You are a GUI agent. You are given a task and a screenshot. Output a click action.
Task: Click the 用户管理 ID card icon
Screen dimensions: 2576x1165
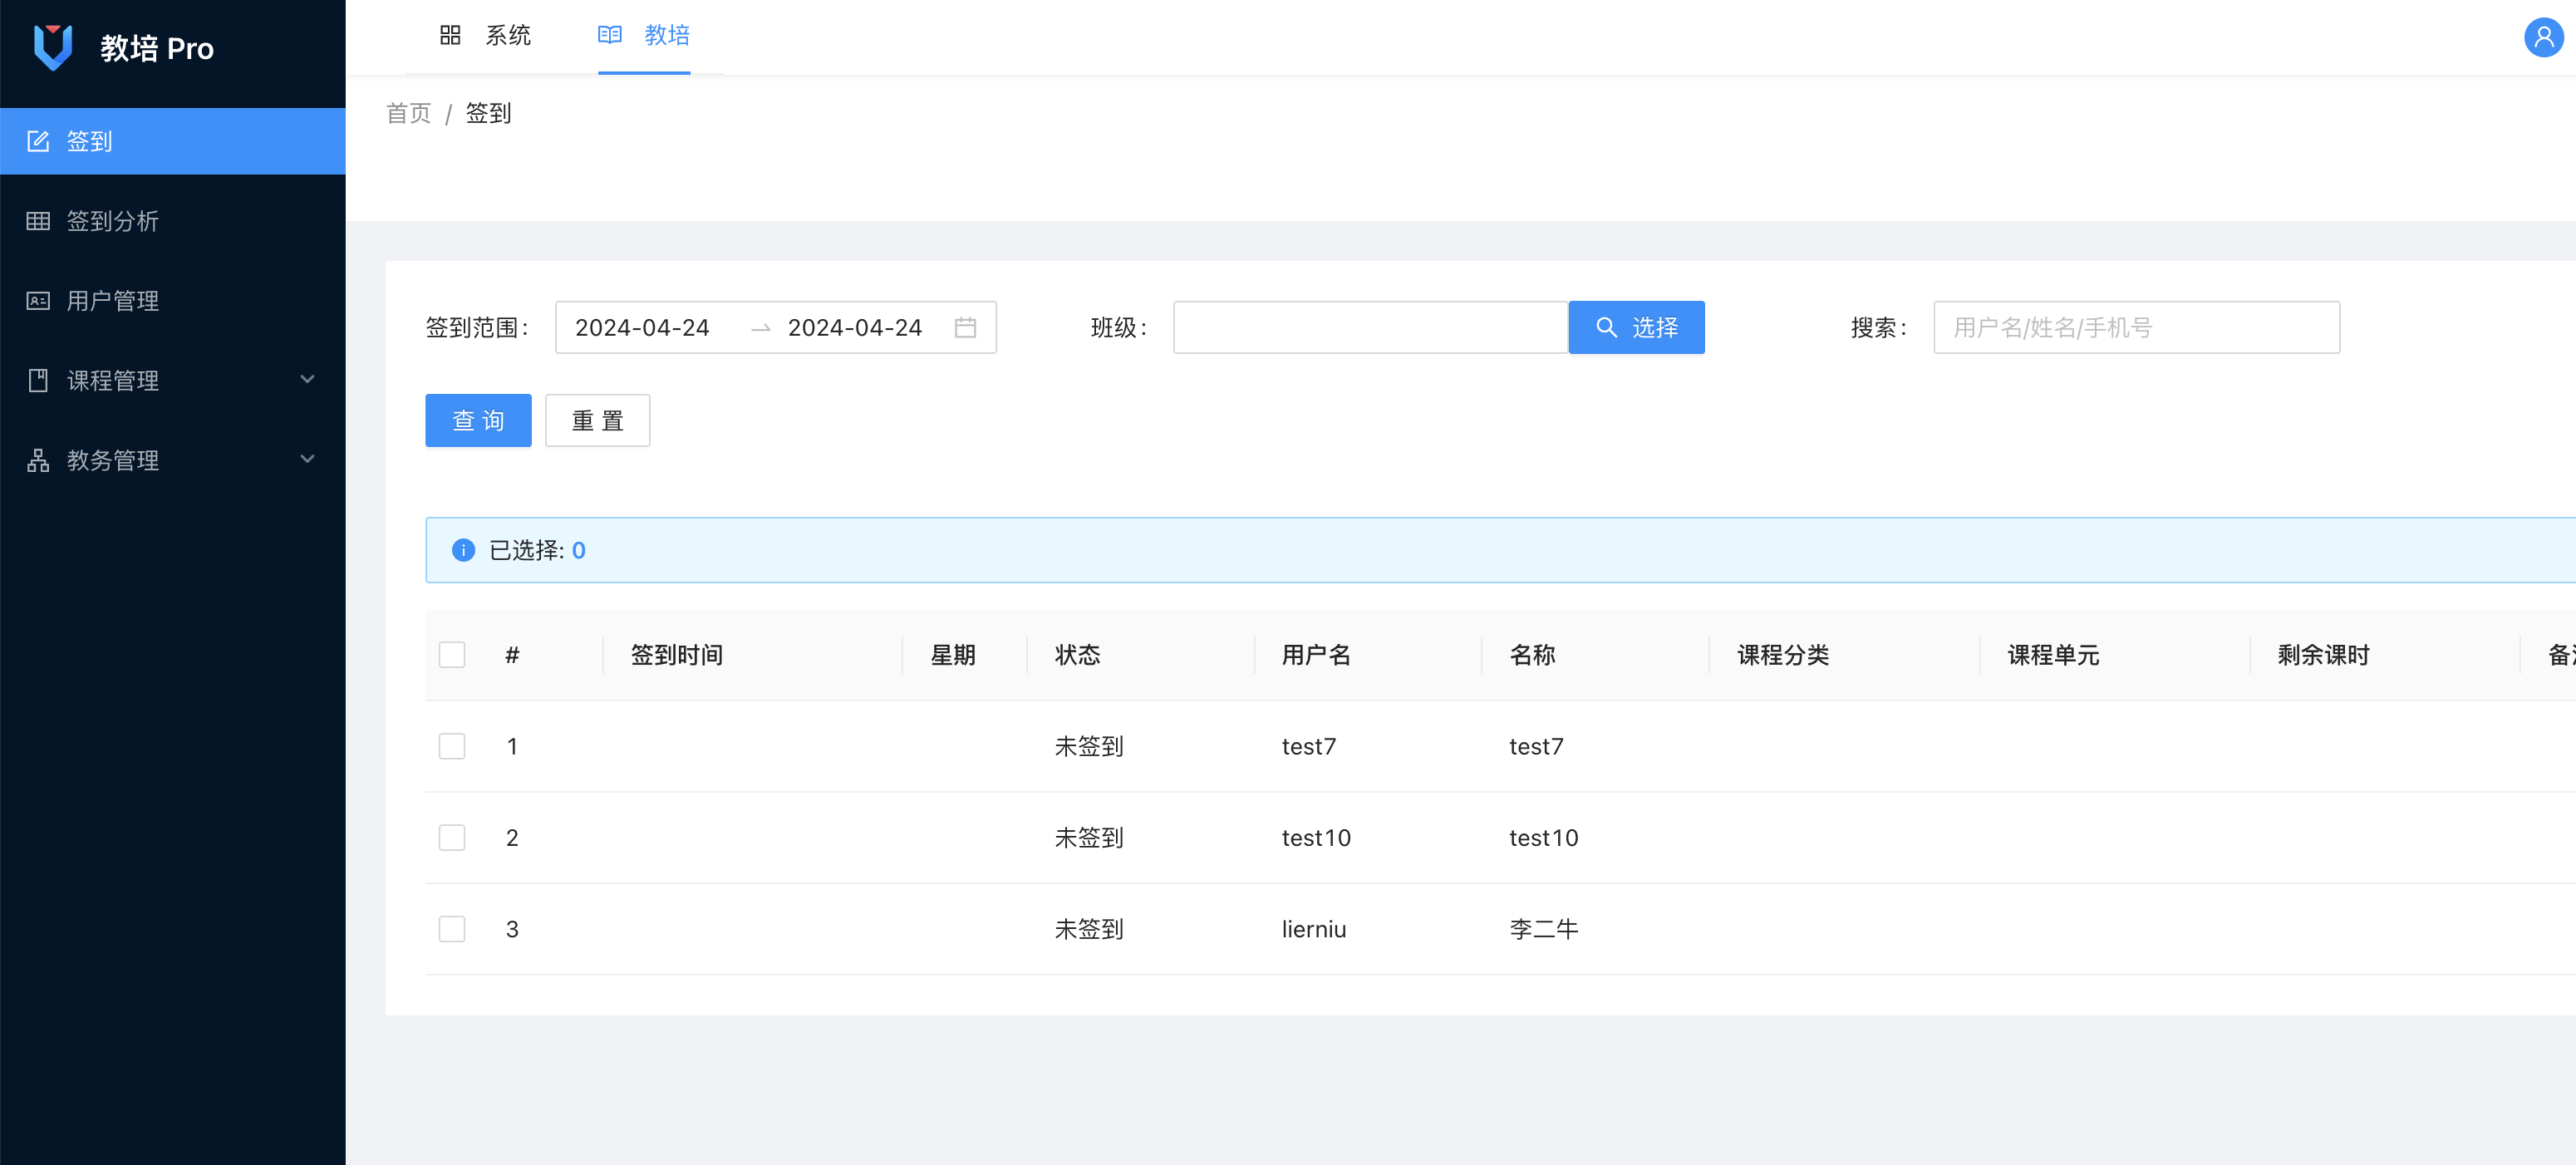(x=38, y=301)
